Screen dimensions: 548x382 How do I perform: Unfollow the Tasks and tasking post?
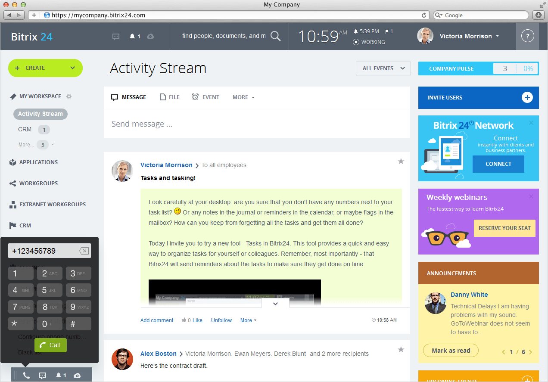[221, 320]
